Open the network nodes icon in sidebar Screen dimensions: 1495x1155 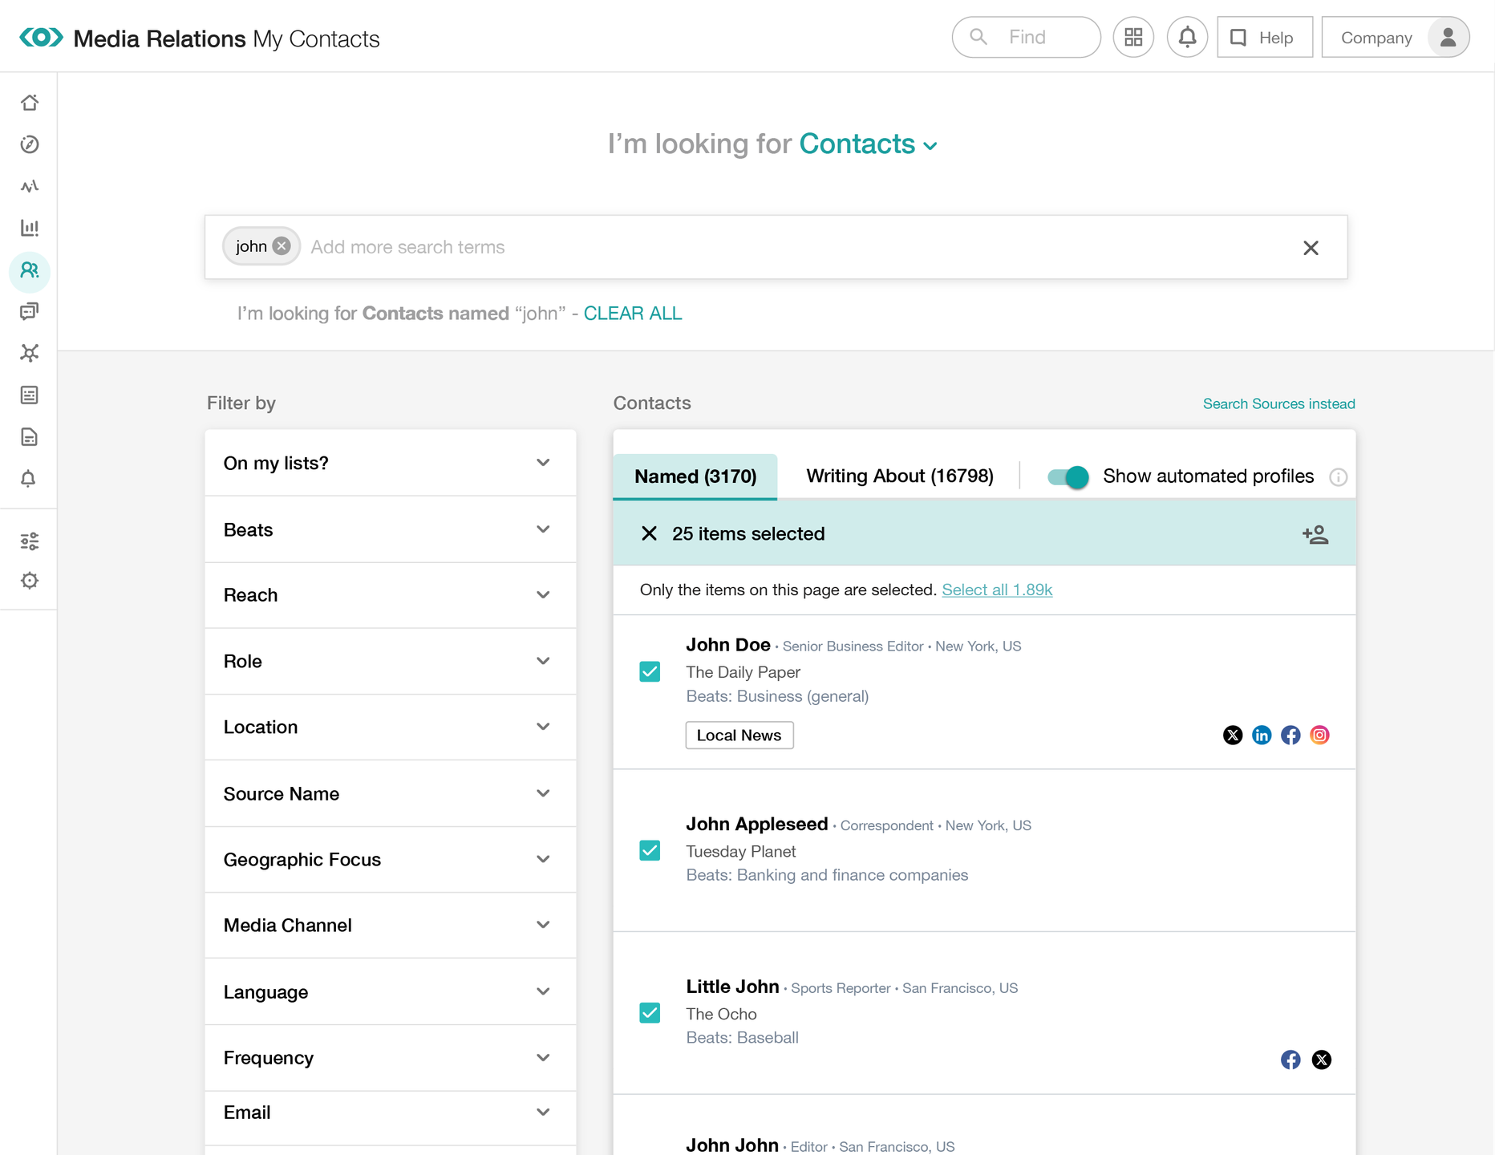[x=30, y=353]
